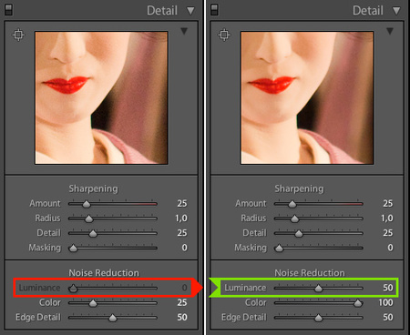Select the Color value 25 in left panel
The width and height of the screenshot is (410, 335).
coord(182,302)
